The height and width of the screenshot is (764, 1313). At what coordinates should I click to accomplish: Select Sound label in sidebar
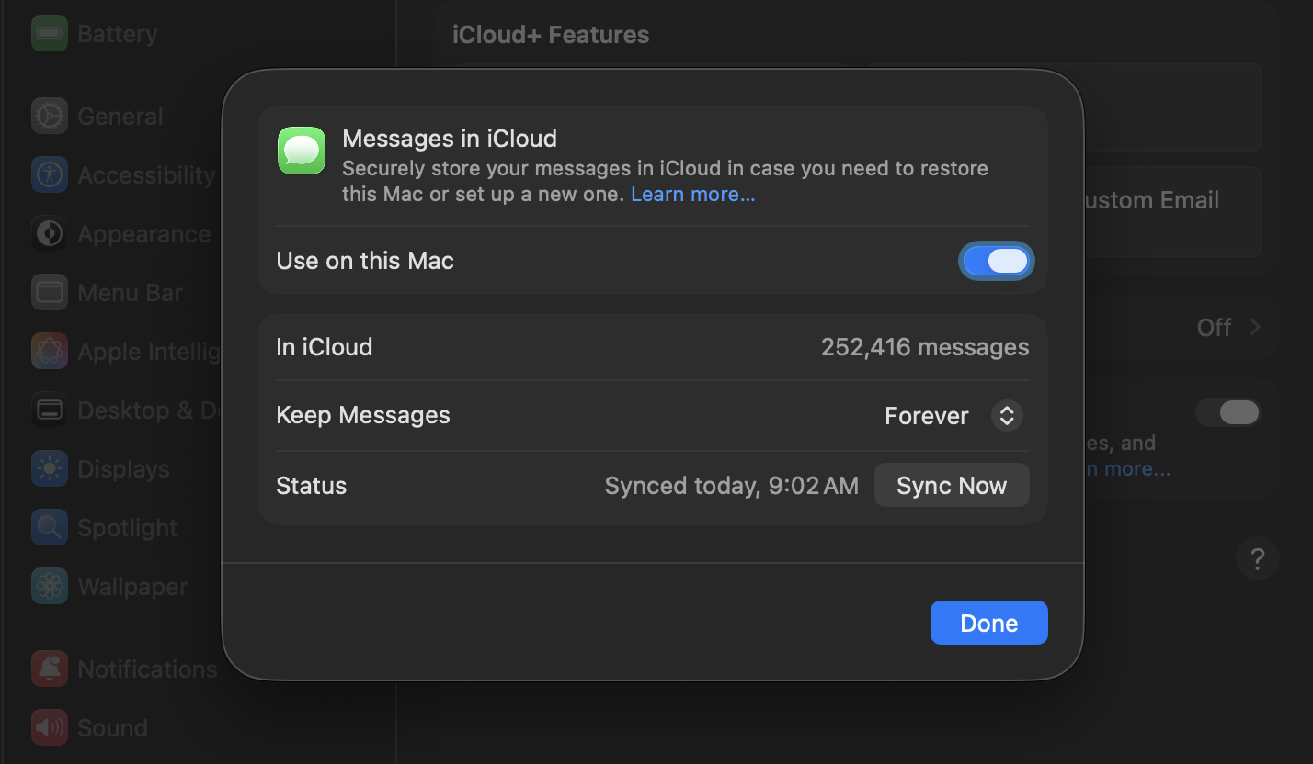click(112, 728)
